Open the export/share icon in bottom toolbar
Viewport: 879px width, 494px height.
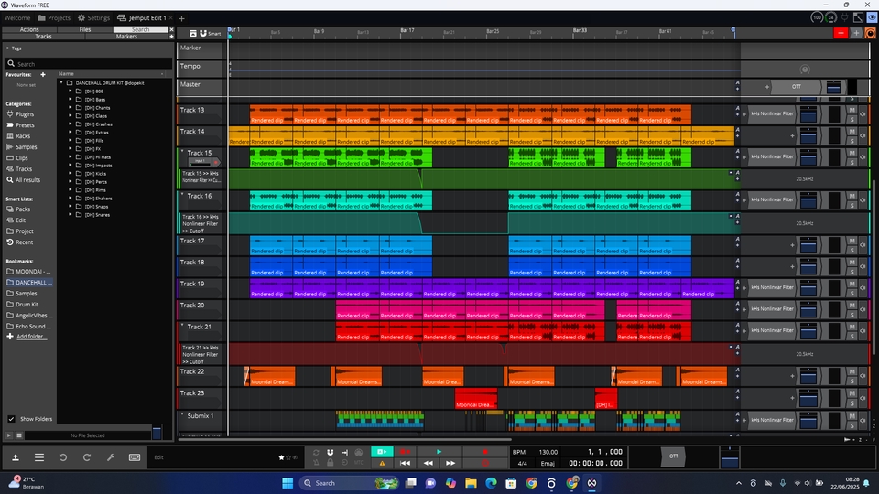[16, 457]
